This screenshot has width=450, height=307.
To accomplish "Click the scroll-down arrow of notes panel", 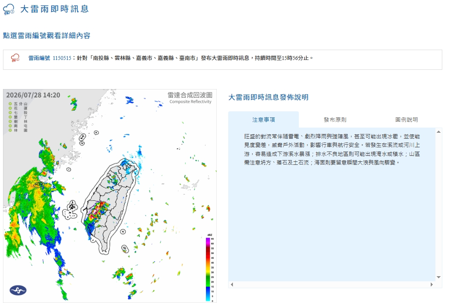I will tap(438, 277).
